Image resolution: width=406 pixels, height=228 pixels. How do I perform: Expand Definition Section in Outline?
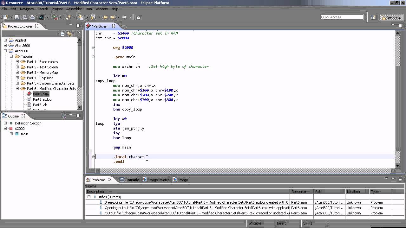coord(5,123)
